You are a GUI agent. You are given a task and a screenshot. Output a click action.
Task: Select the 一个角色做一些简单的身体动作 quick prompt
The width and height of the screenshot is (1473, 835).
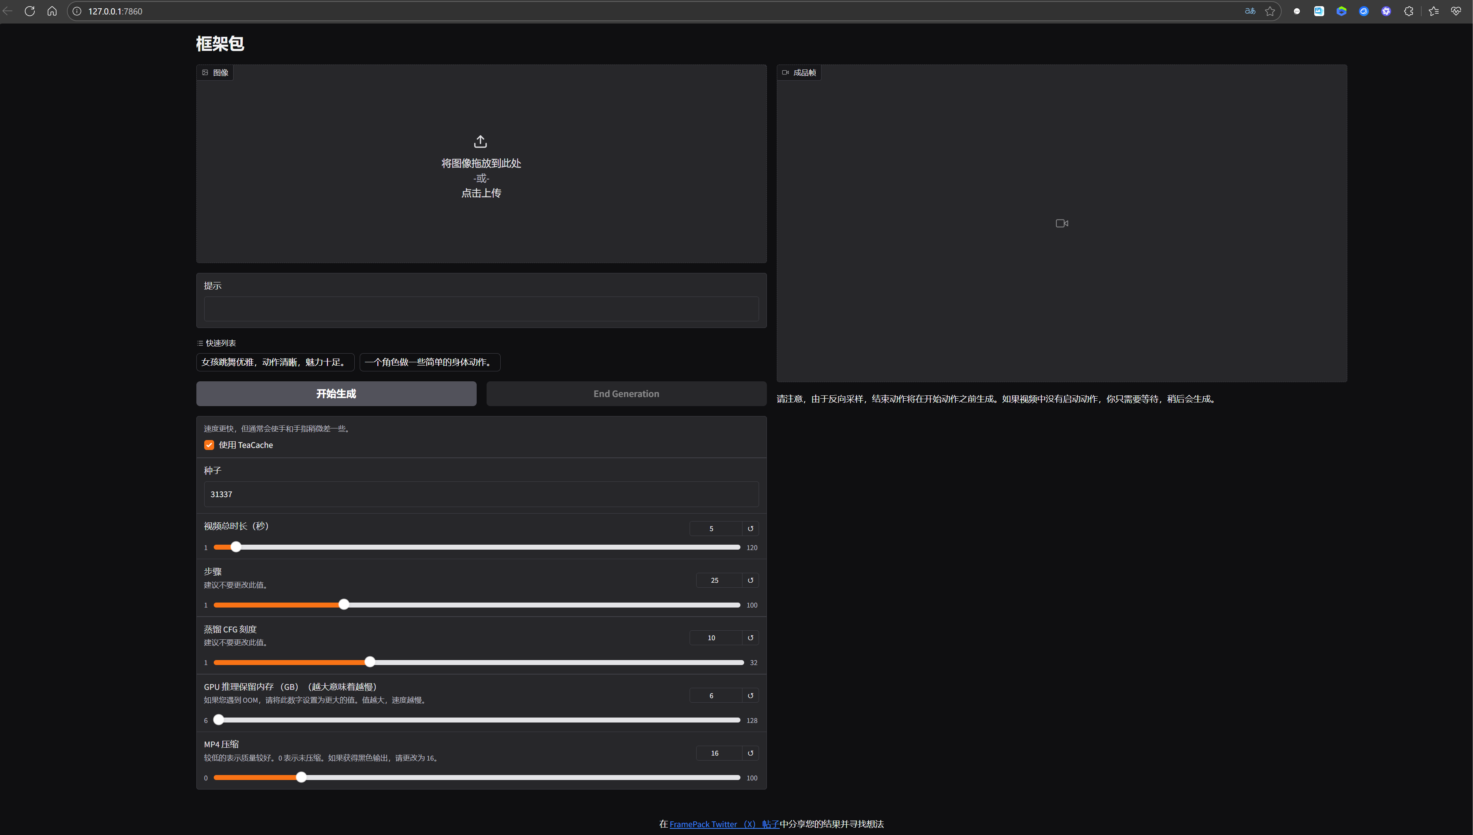click(x=429, y=362)
